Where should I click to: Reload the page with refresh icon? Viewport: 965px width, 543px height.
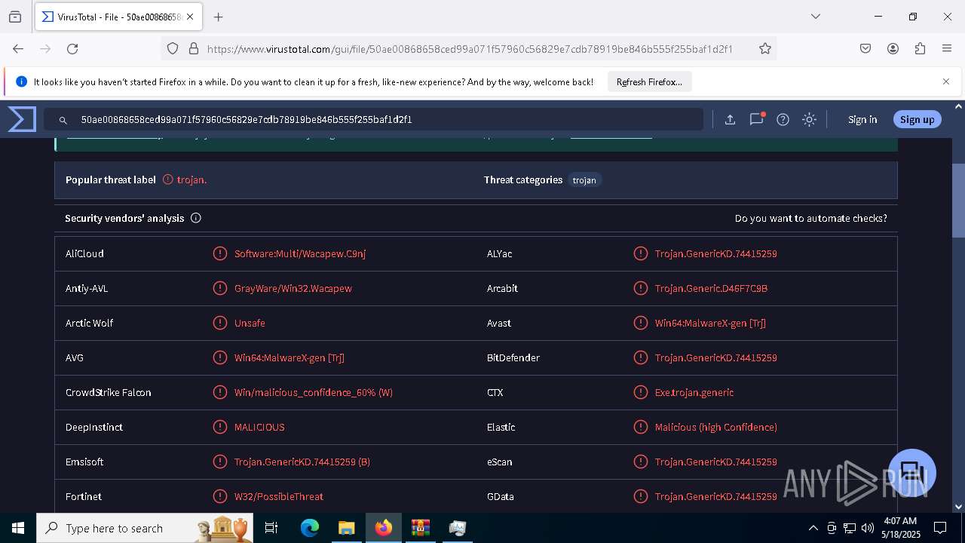tap(72, 48)
